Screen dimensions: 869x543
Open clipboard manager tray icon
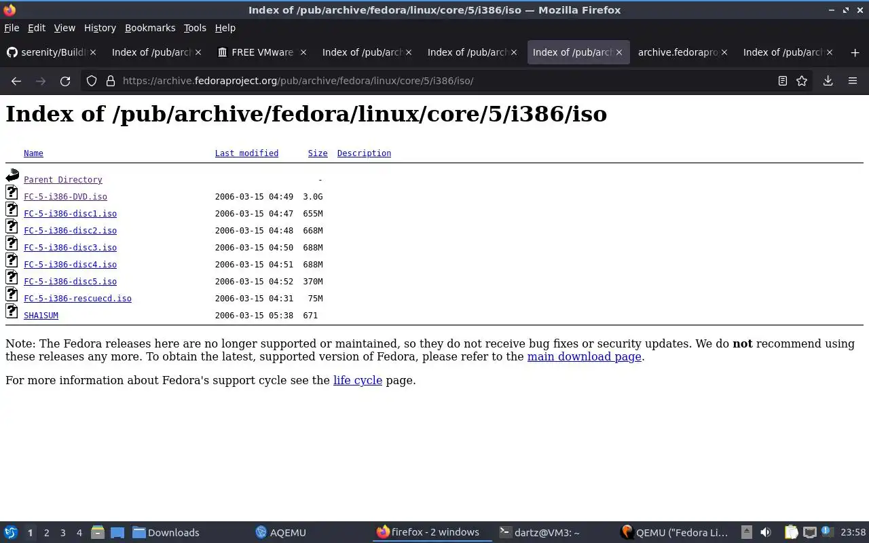click(792, 532)
